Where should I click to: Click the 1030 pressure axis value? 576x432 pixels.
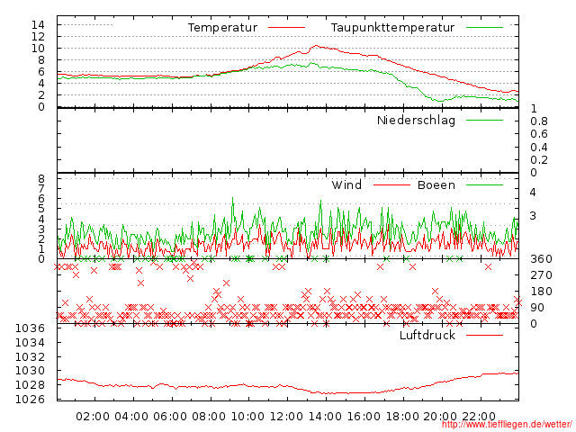pyautogui.click(x=30, y=371)
